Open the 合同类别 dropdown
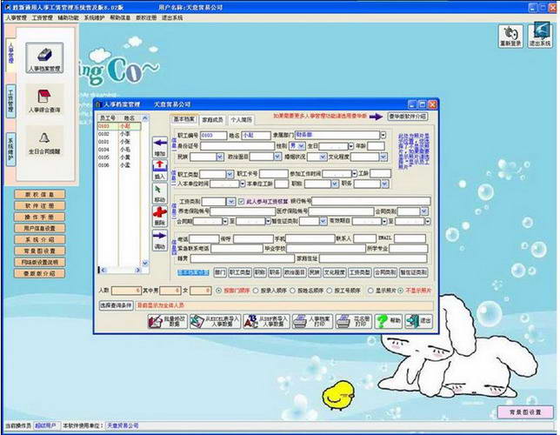 point(424,211)
